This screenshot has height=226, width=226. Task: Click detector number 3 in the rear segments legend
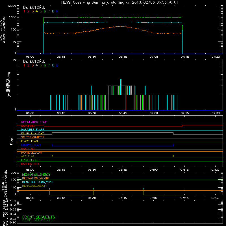click(x=32, y=65)
